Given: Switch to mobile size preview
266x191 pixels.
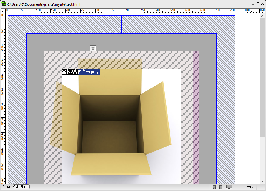Looking at the screenshot, I should [214, 187].
